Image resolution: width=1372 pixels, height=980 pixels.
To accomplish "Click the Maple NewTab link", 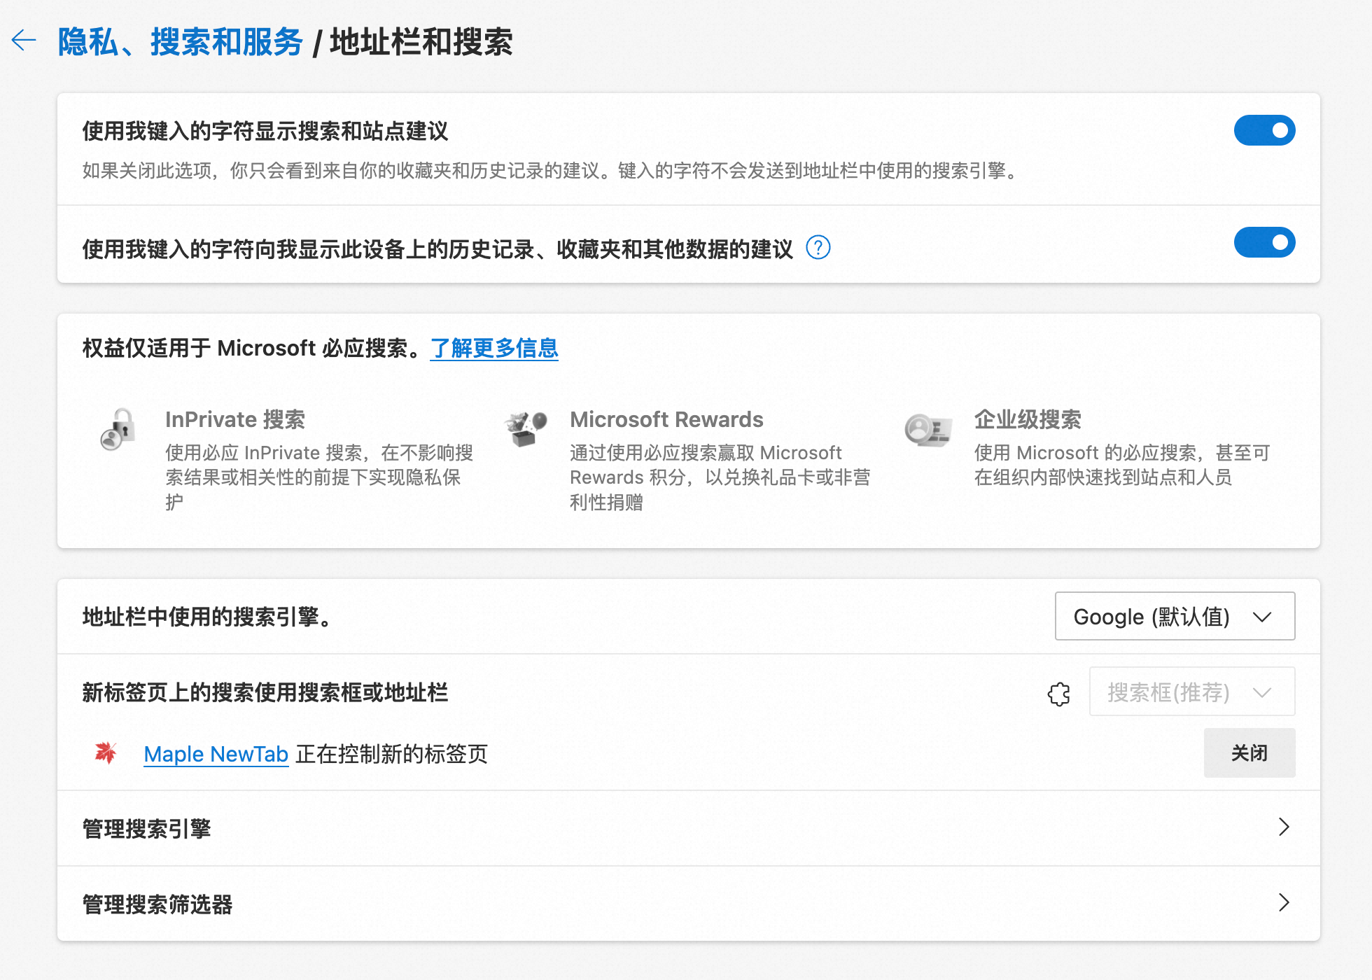I will [x=216, y=754].
